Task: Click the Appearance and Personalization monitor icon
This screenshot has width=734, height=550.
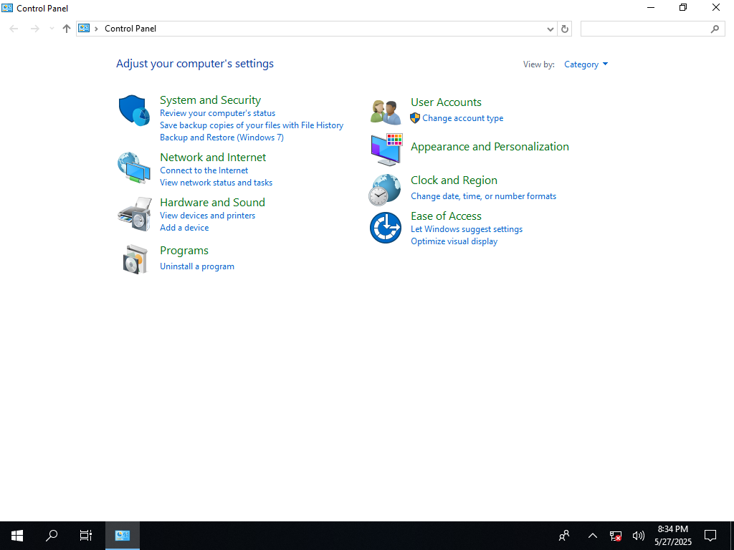Action: click(386, 150)
